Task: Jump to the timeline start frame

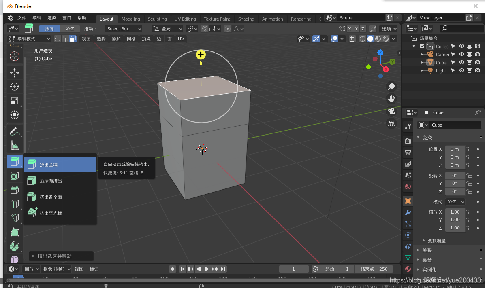Action: (182, 269)
